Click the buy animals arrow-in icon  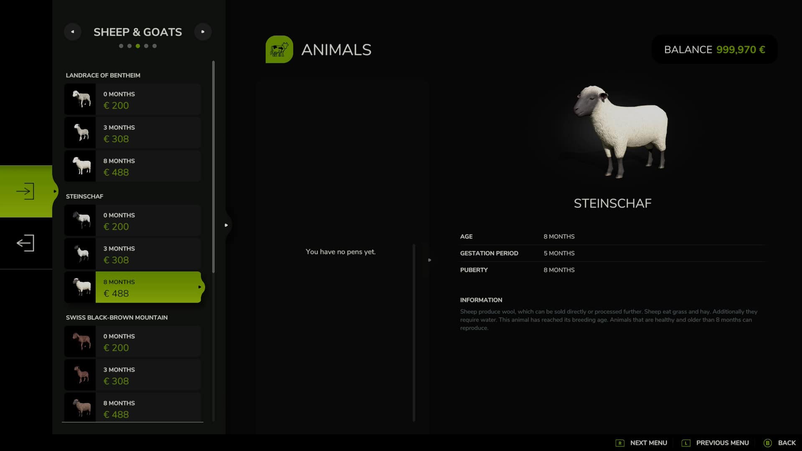[25, 191]
